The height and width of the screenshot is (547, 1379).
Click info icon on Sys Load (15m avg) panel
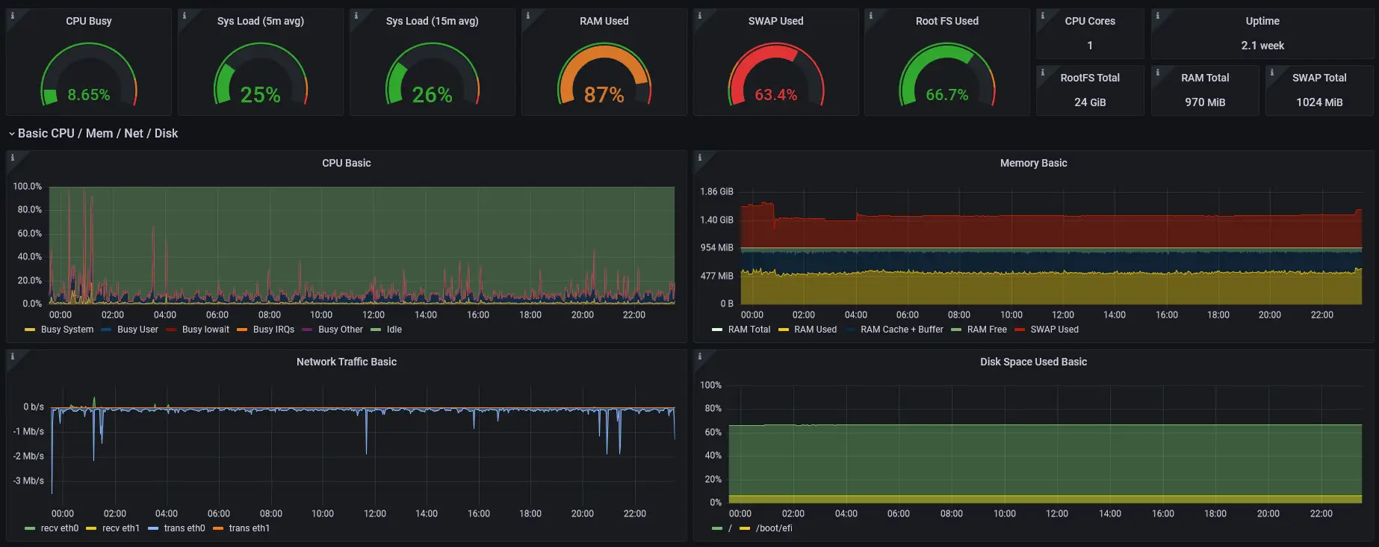pyautogui.click(x=356, y=15)
